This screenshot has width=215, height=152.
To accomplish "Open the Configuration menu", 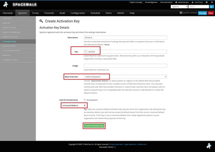I will click(78, 13).
